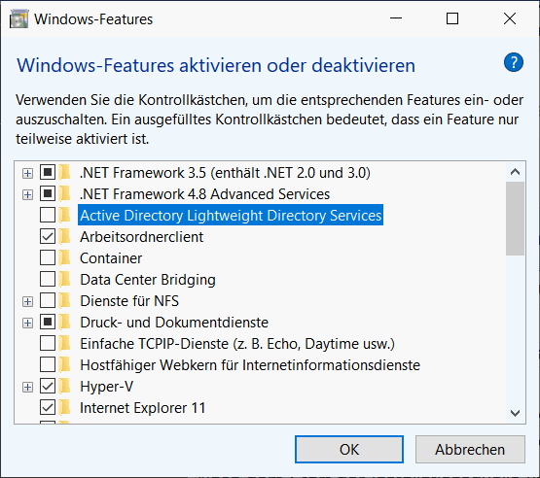
Task: Click folder icon beside Arbeitsordnerclient
Action: [64, 237]
